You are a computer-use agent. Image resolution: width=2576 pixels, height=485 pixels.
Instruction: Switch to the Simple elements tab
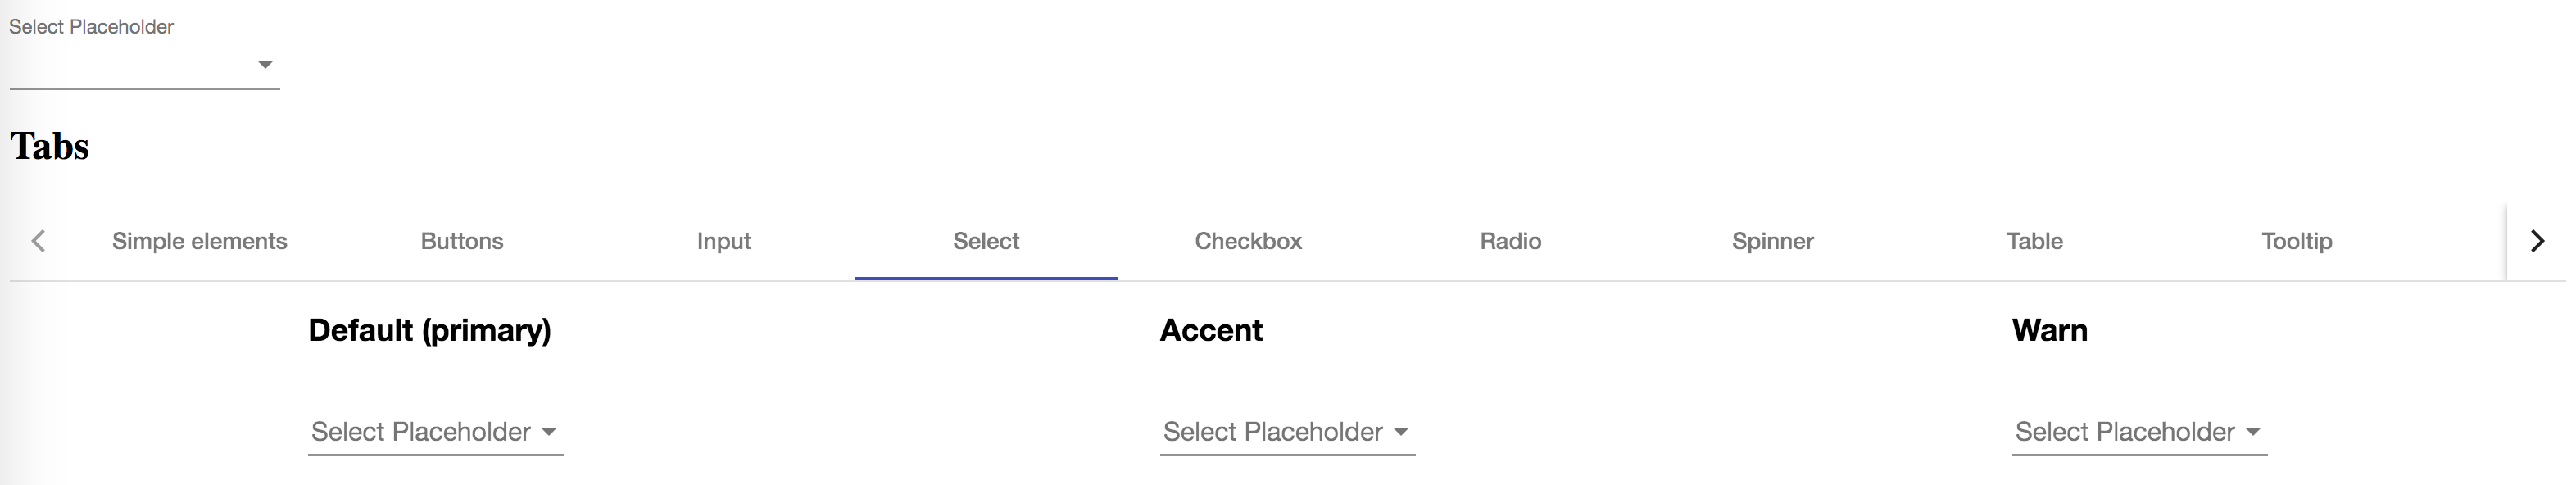(x=199, y=241)
